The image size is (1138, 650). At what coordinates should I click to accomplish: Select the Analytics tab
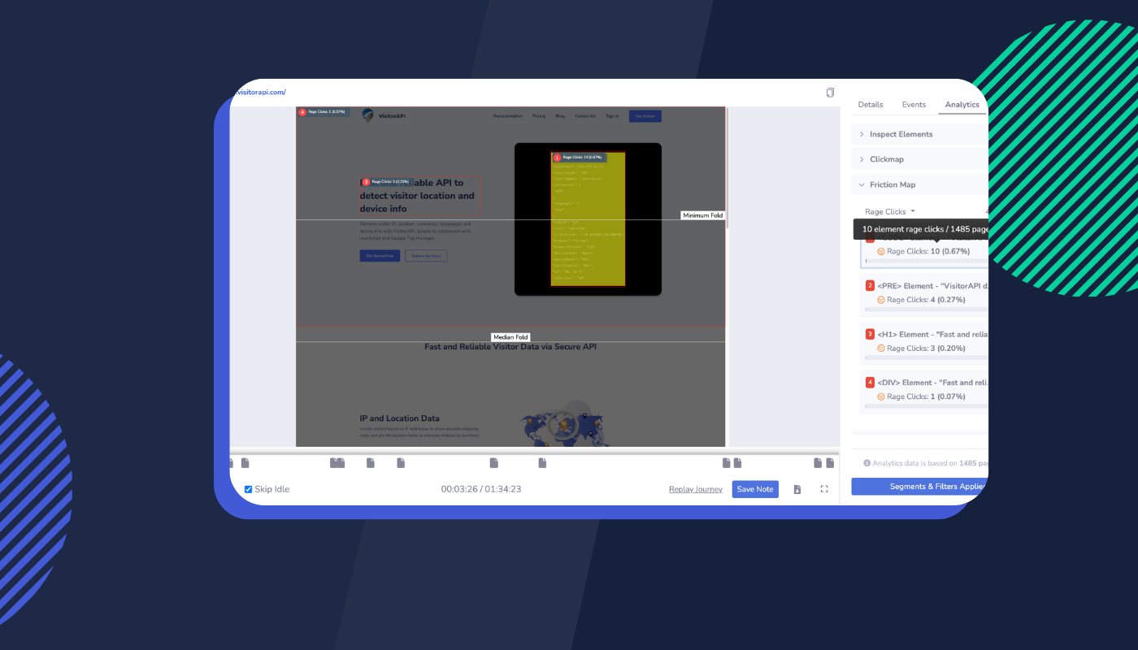point(962,105)
